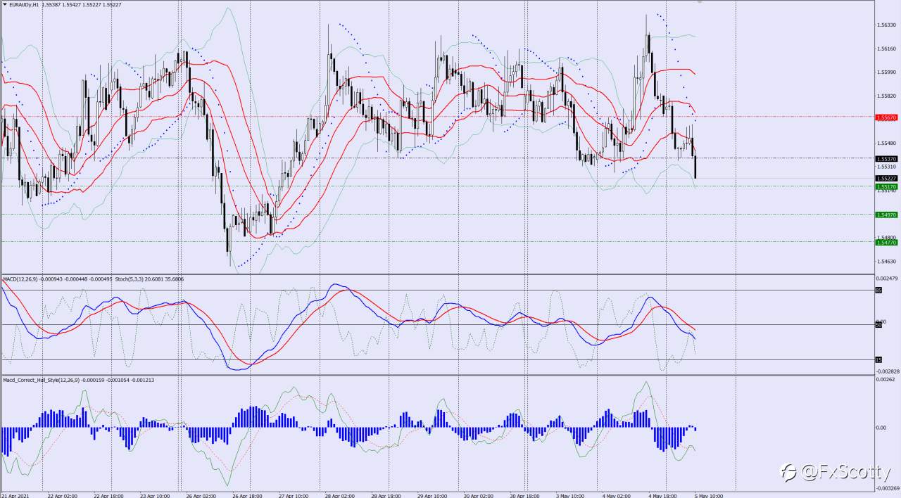Click the 1.55370 price level label
Viewport: 901px width, 498px height.
pyautogui.click(x=886, y=159)
